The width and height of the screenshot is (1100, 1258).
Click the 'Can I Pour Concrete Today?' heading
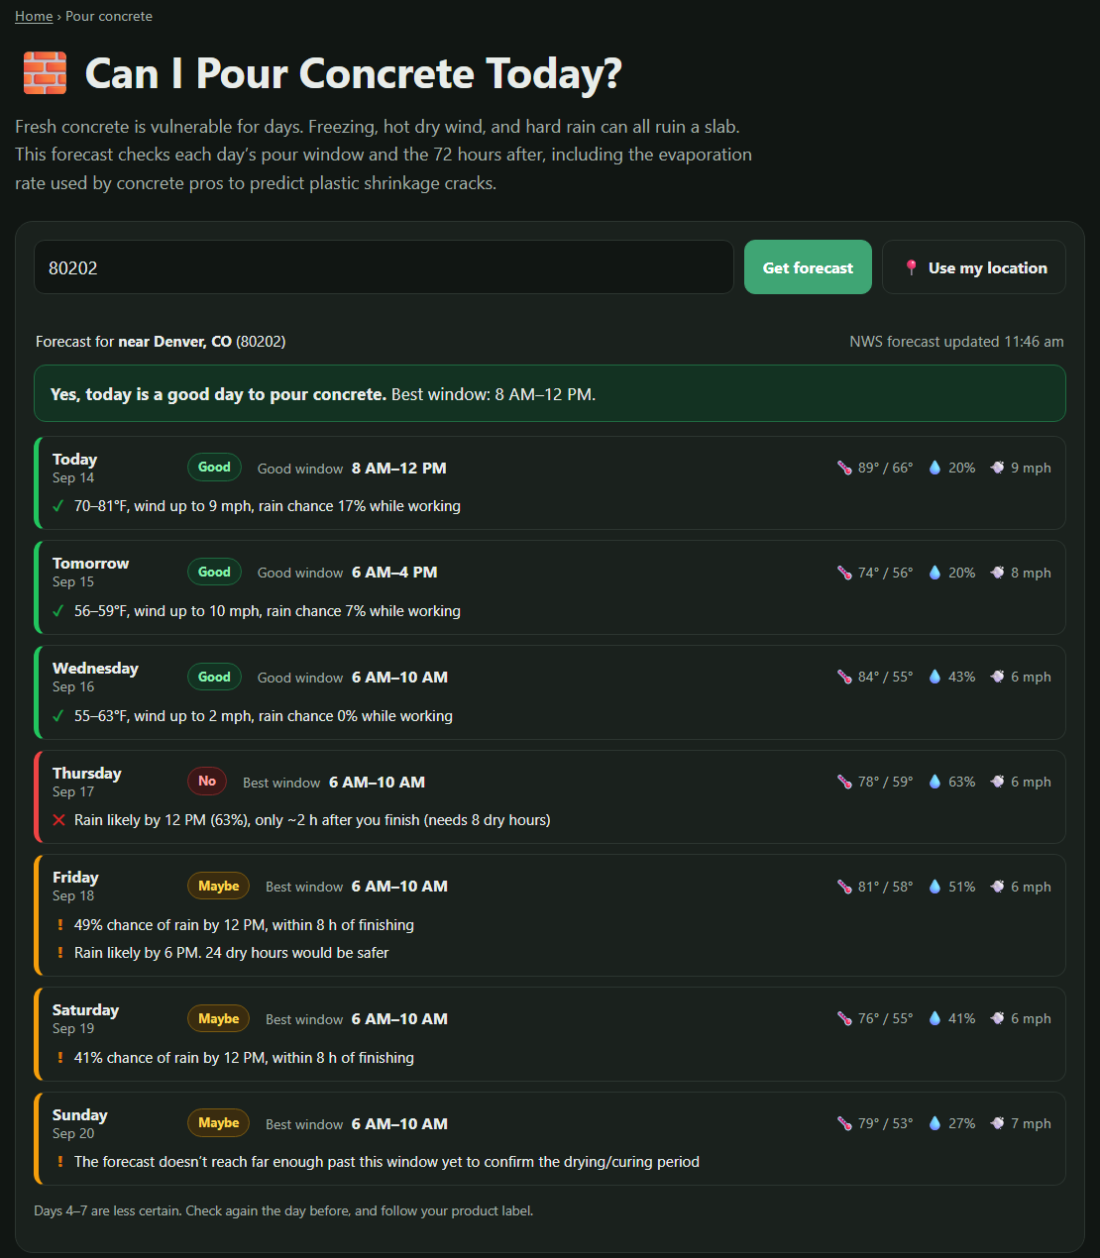click(x=354, y=73)
